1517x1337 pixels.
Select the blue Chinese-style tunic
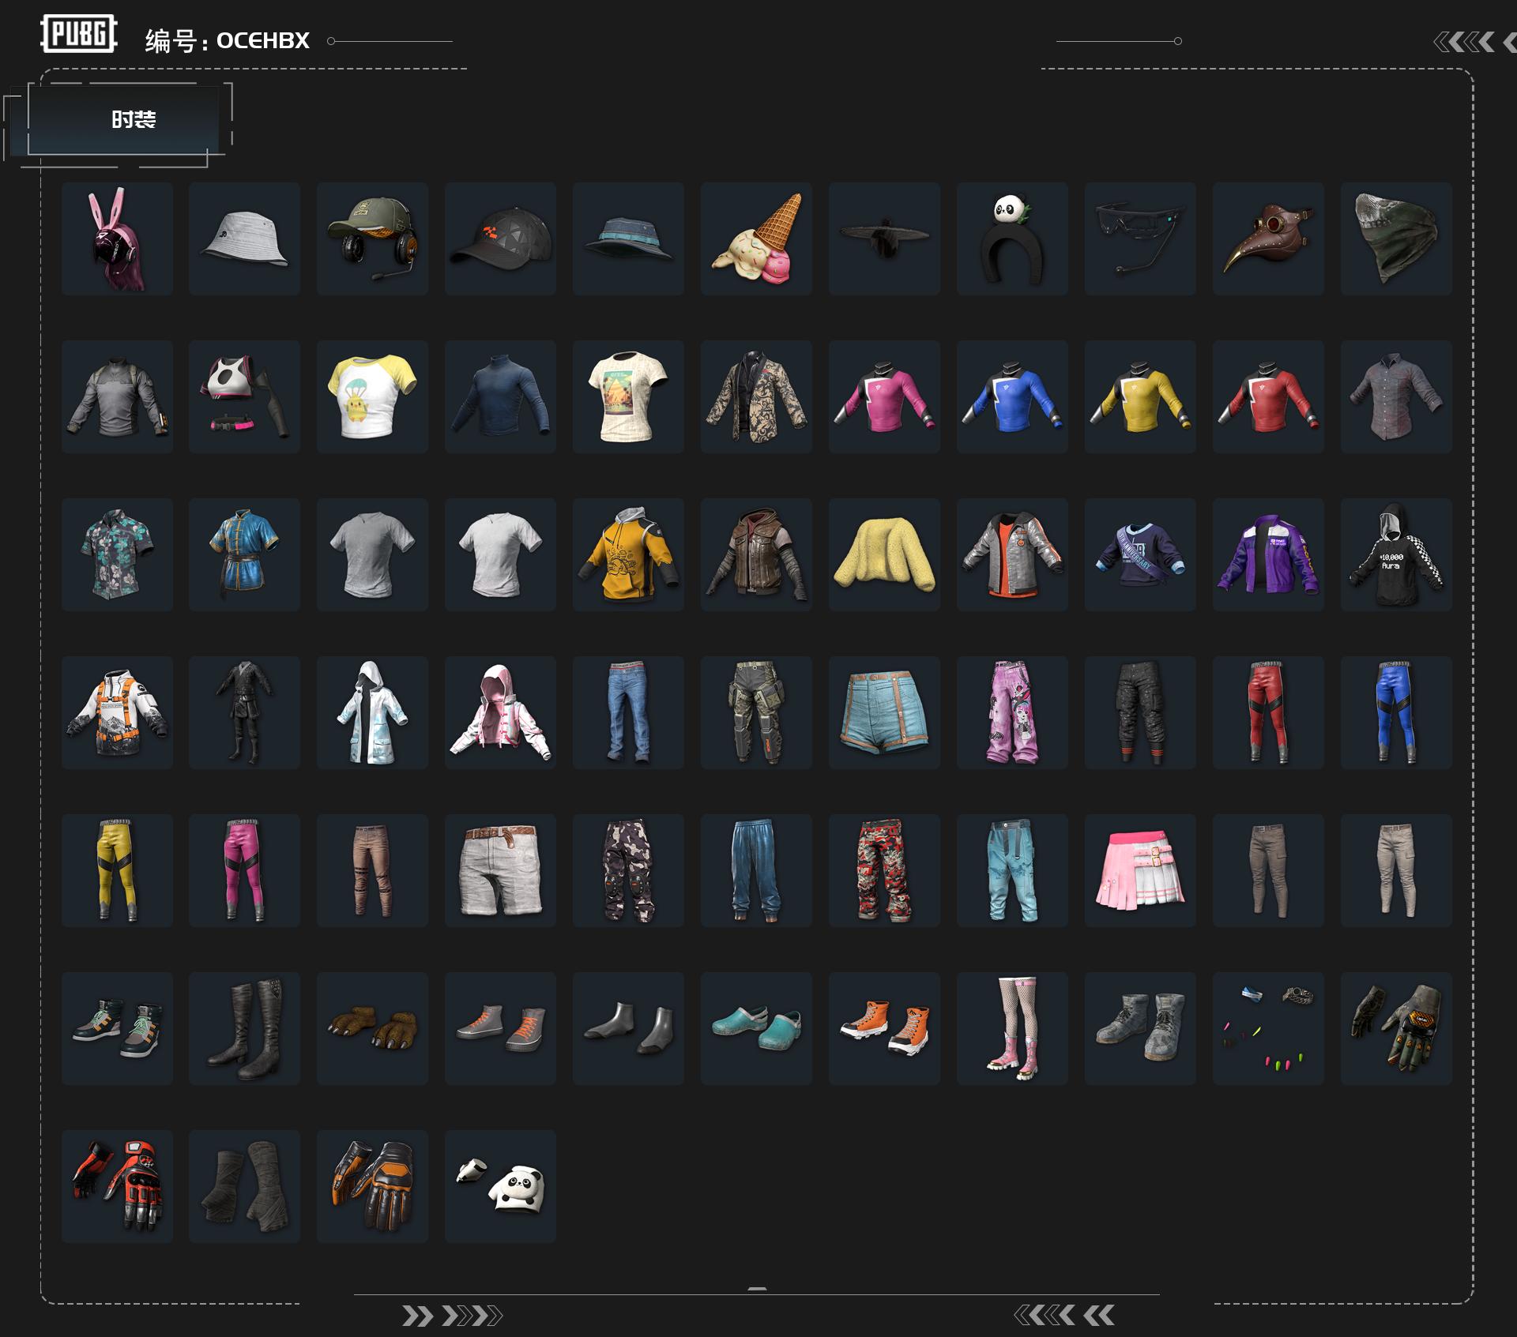tap(245, 554)
